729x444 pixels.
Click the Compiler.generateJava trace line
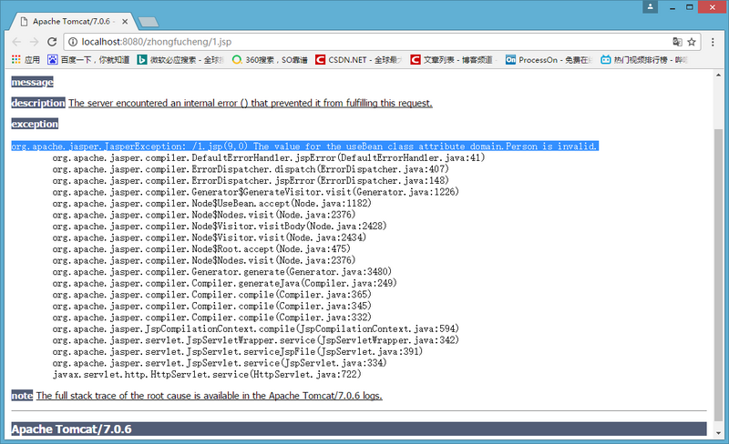[224, 283]
